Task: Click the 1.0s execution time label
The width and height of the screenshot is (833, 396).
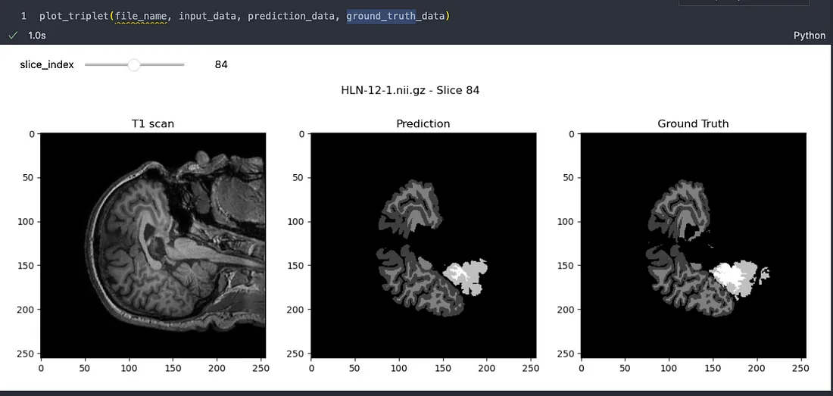Action: 36,36
